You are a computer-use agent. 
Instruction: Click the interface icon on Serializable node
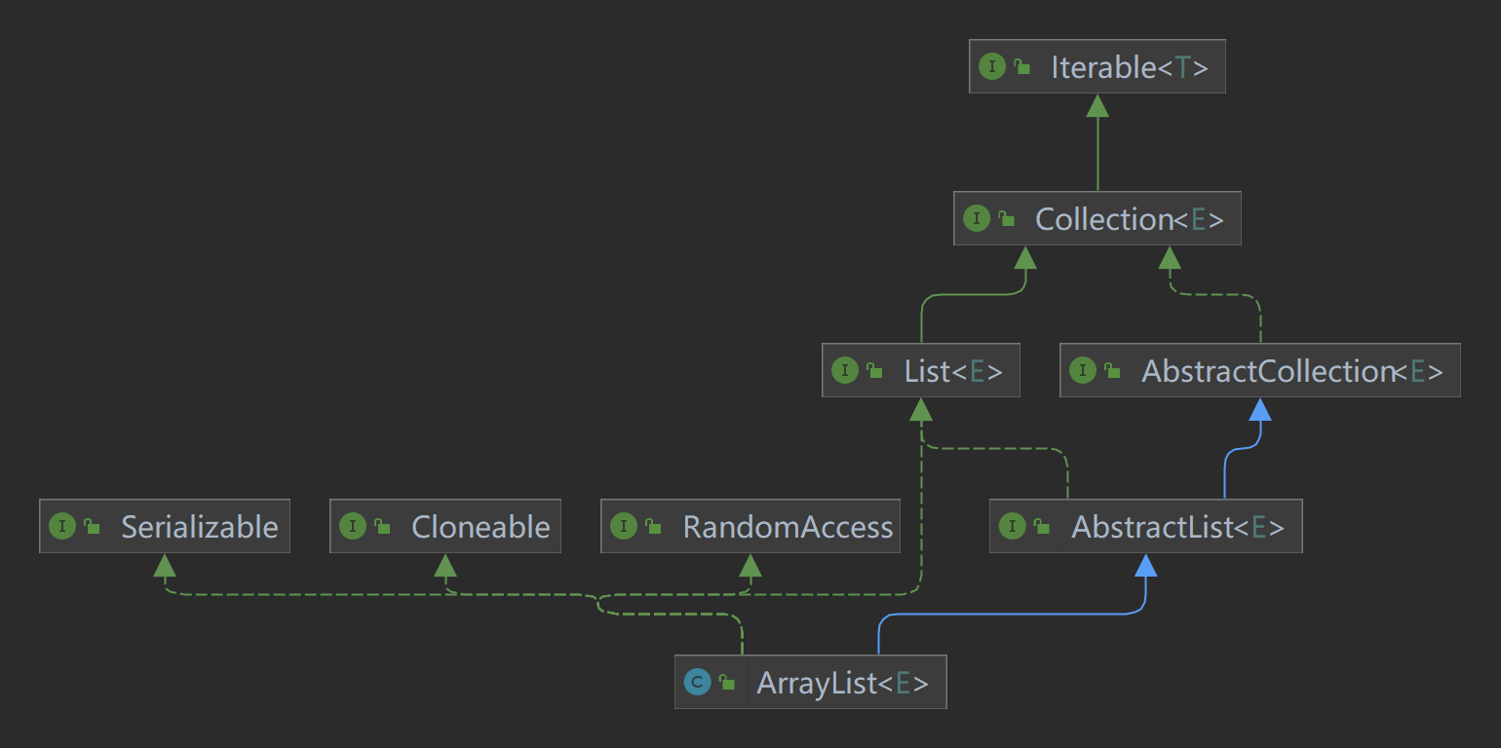coord(62,526)
